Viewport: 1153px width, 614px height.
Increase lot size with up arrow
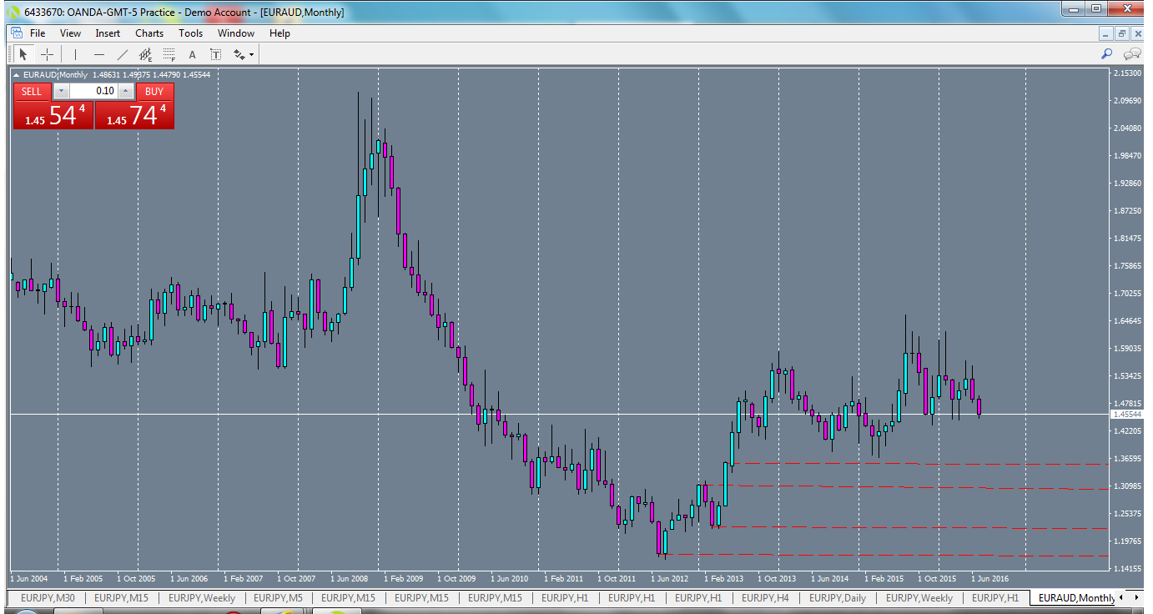126,92
